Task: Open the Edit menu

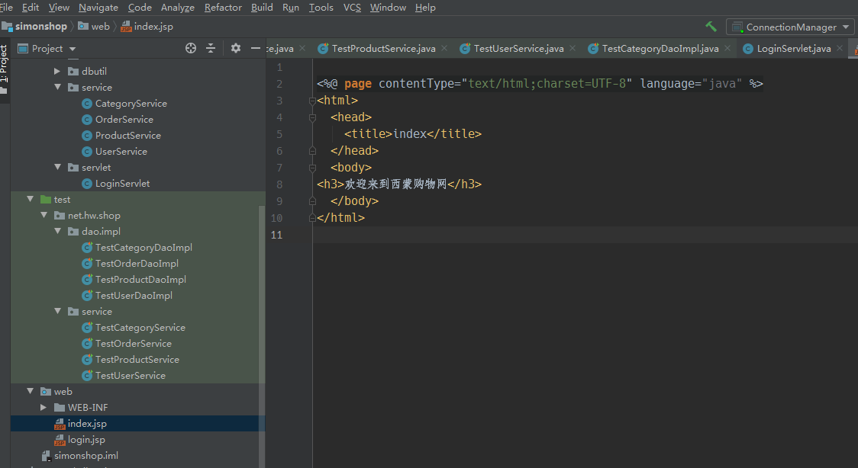Action: point(30,7)
